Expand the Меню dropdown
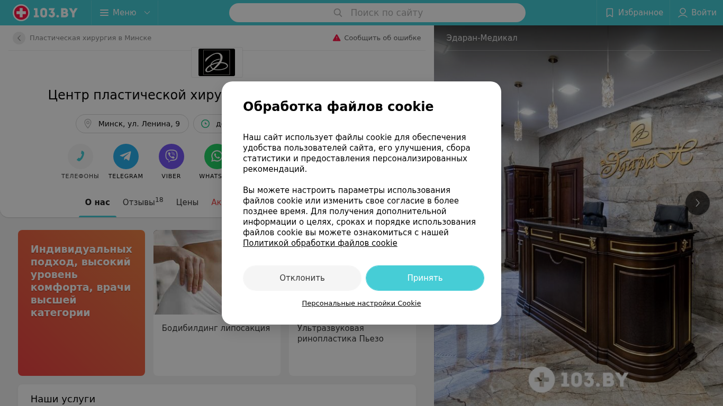 125,13
